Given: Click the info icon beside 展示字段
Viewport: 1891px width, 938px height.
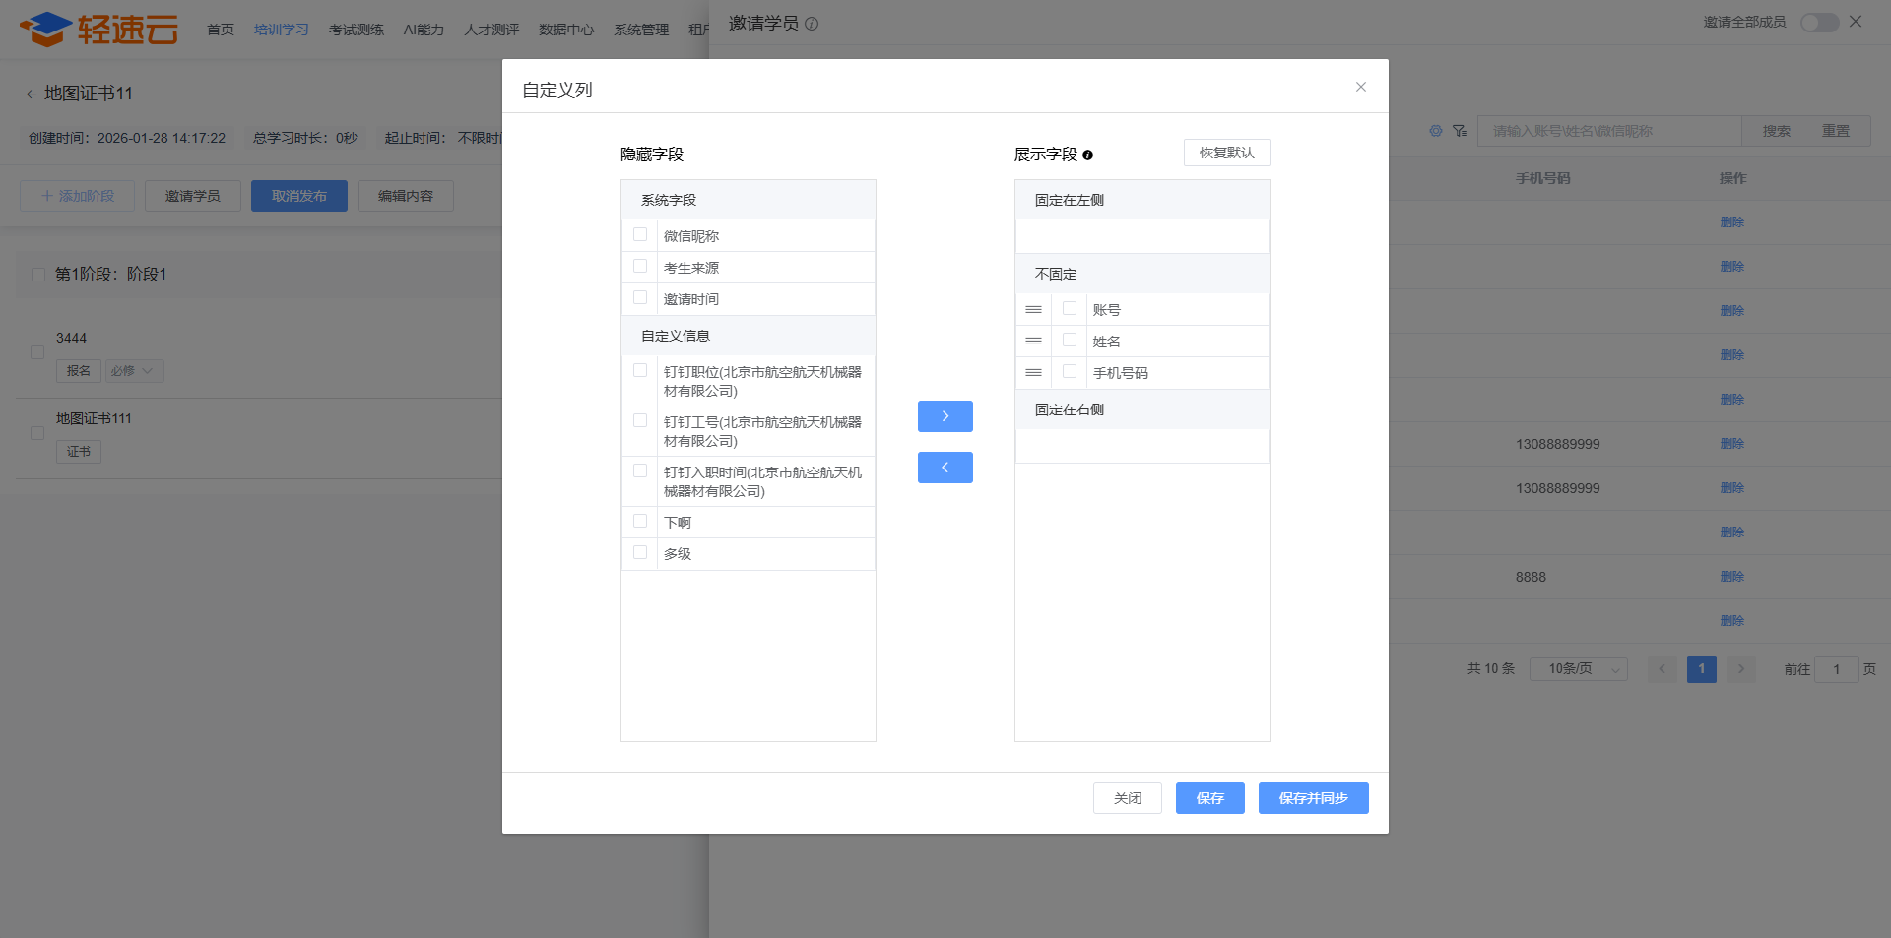Looking at the screenshot, I should coord(1087,156).
